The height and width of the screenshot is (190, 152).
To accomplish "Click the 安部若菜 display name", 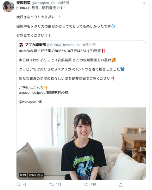I will coord(23,3).
